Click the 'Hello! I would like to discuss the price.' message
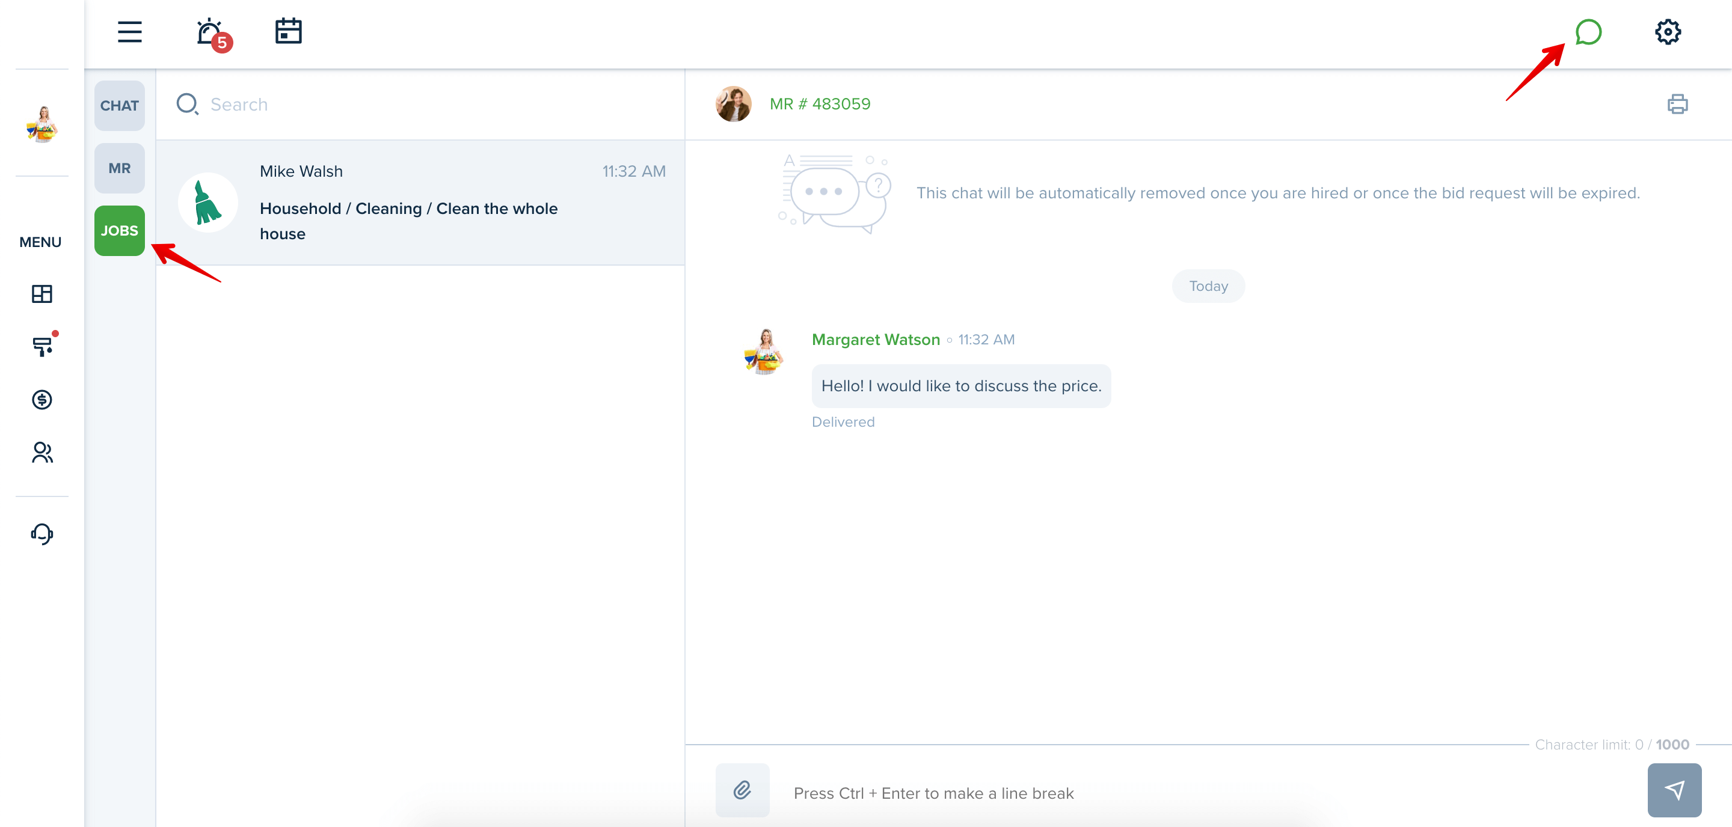This screenshot has height=827, width=1732. point(961,386)
